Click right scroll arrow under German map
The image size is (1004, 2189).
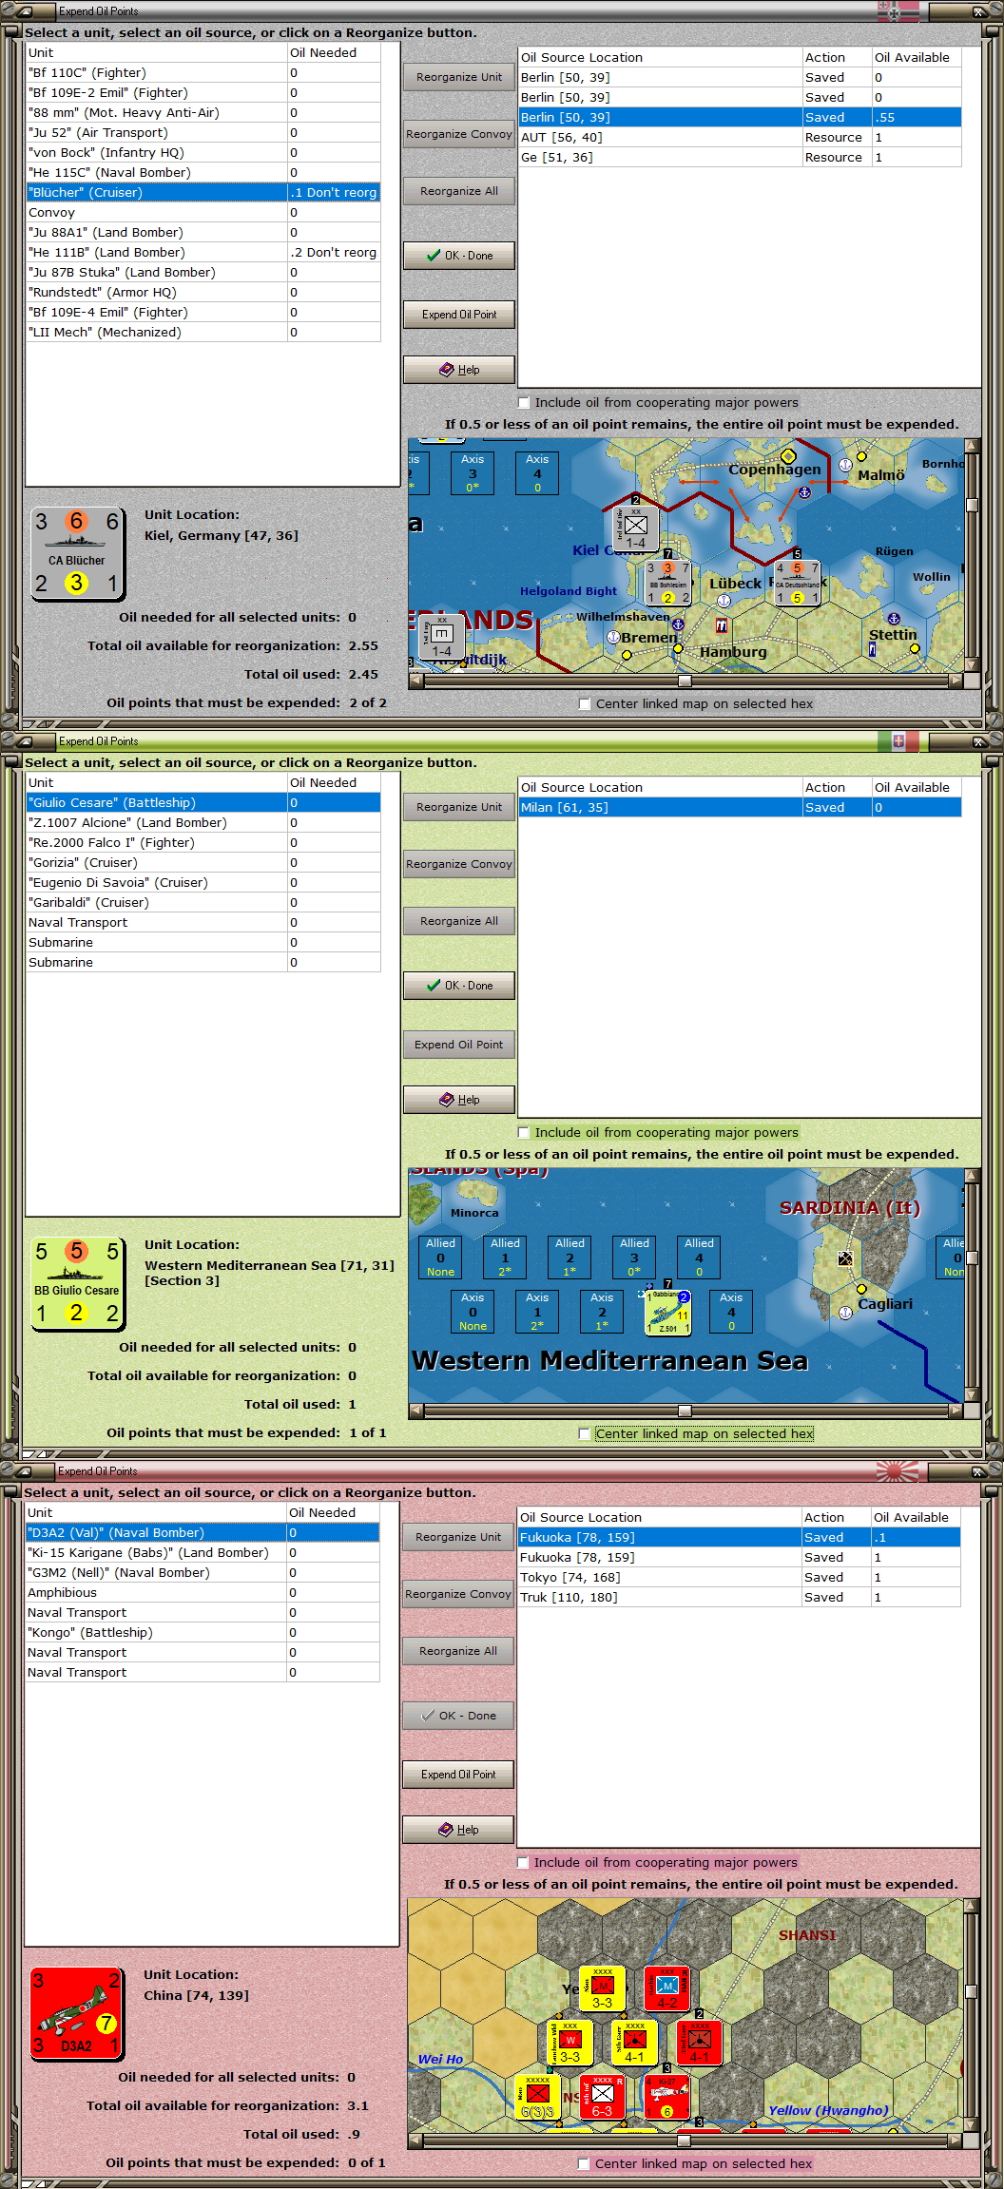(956, 681)
